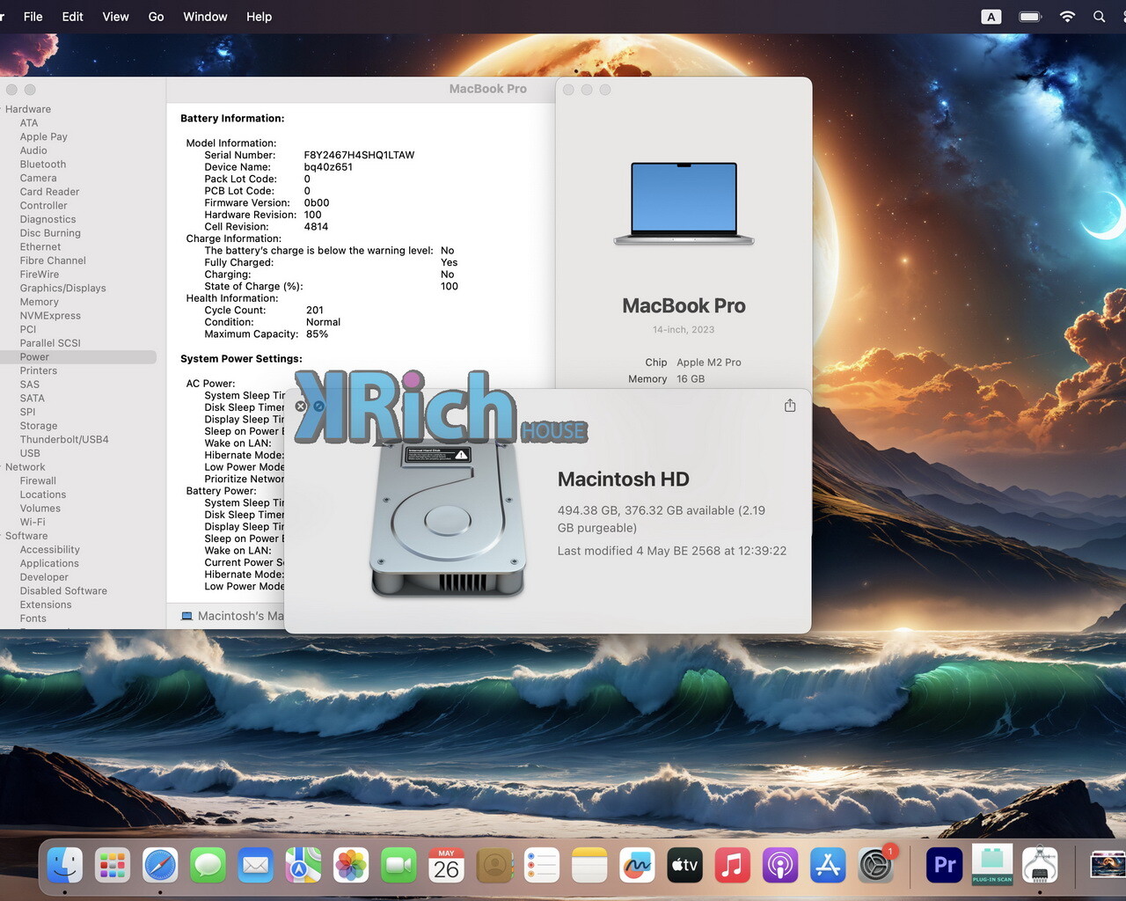Viewport: 1126px width, 901px height.
Task: Click the Network category heading
Action: click(x=25, y=467)
